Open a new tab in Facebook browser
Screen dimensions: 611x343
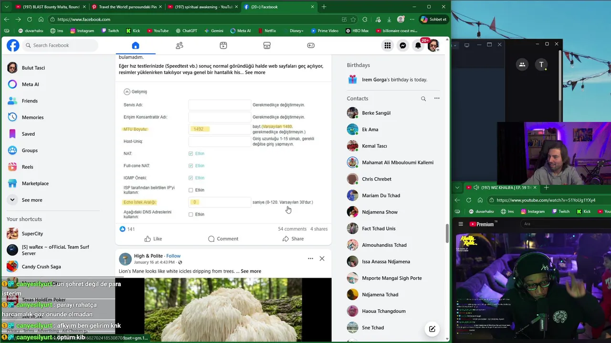pyautogui.click(x=324, y=7)
